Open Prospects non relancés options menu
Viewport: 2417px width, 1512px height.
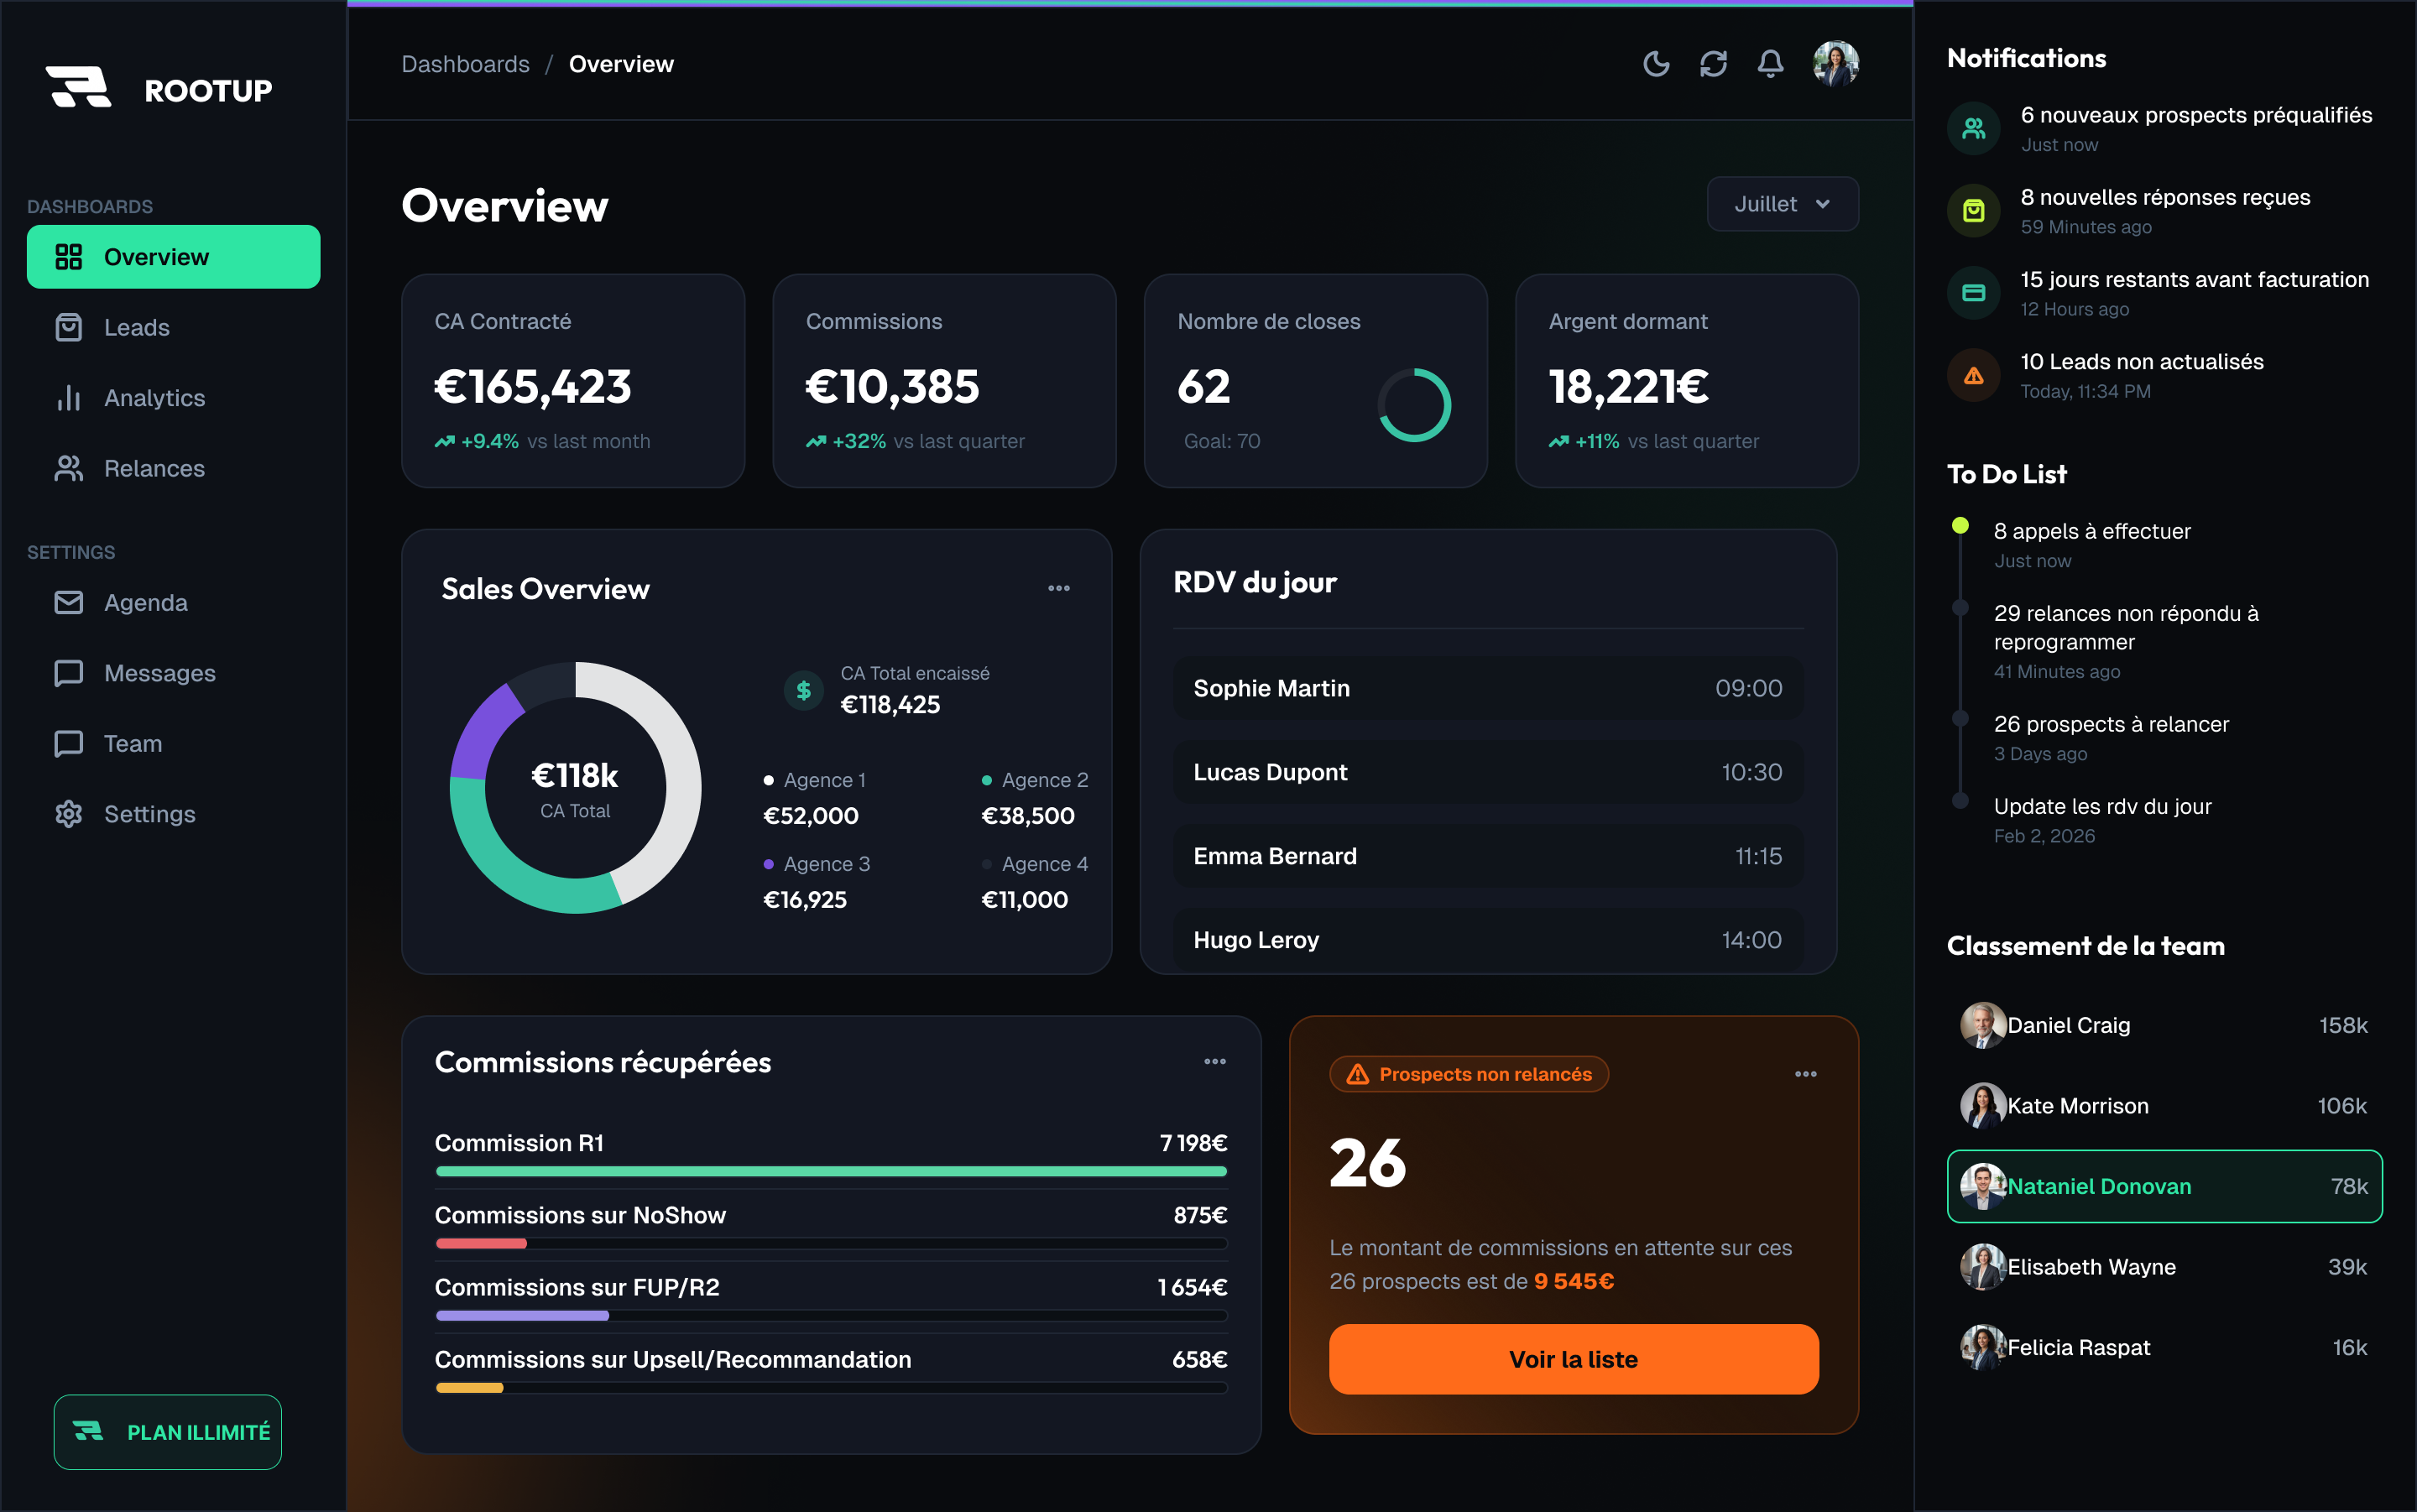click(x=1805, y=1074)
